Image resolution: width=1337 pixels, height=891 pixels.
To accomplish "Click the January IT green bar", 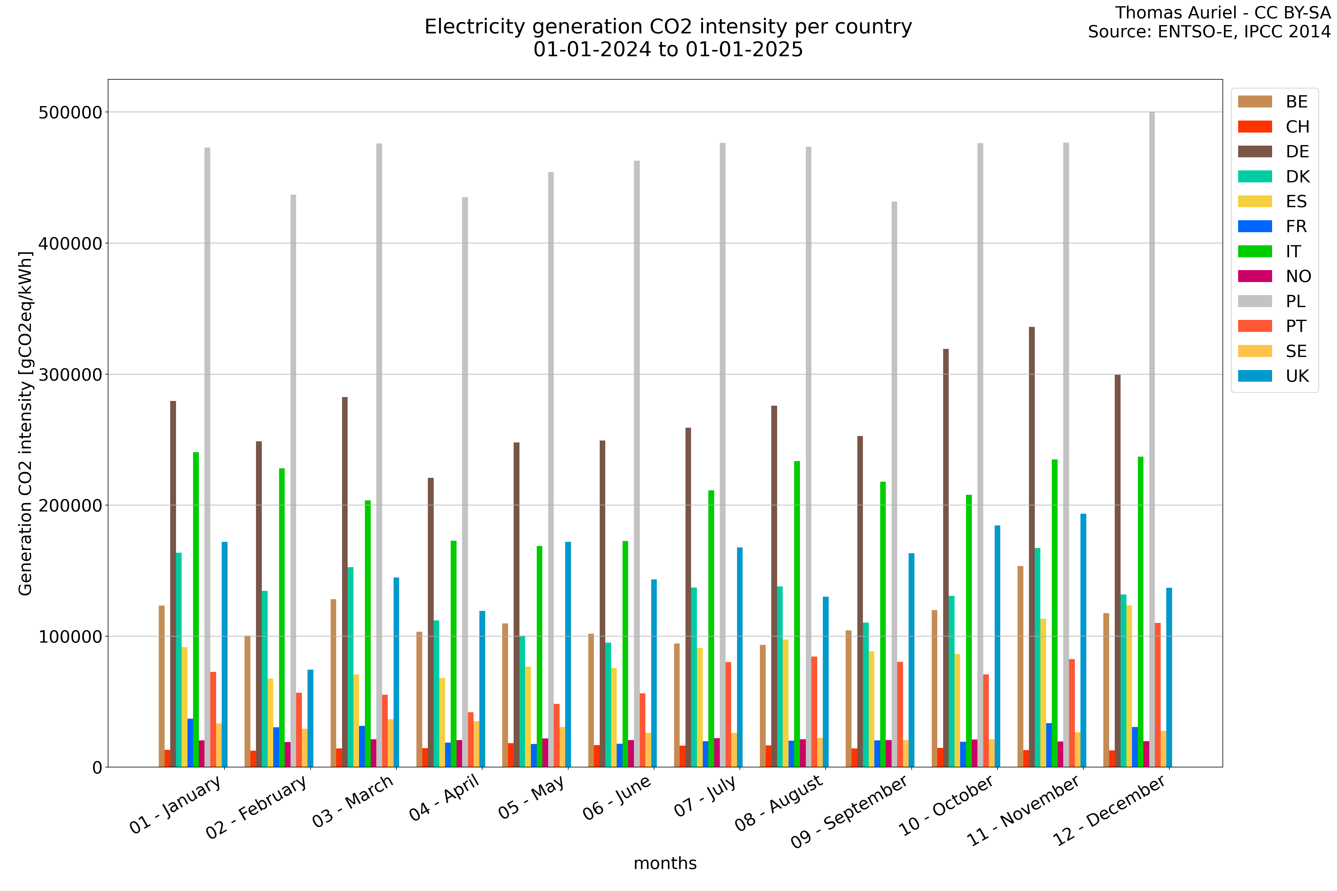I will click(196, 608).
